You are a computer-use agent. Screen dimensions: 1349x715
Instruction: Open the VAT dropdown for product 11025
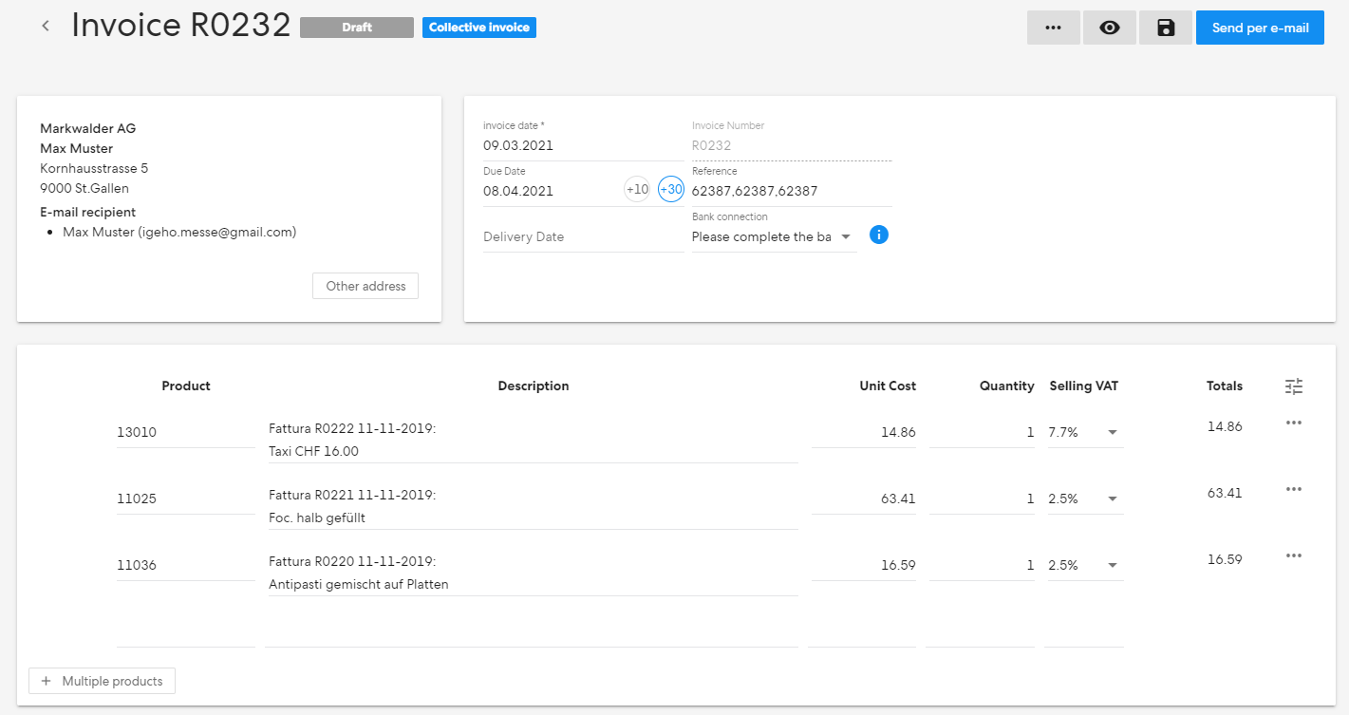tap(1085, 499)
